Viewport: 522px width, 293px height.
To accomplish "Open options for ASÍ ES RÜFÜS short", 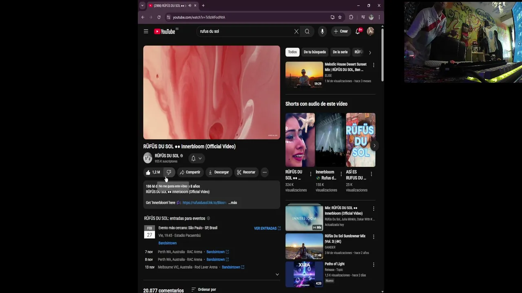I will click(371, 174).
